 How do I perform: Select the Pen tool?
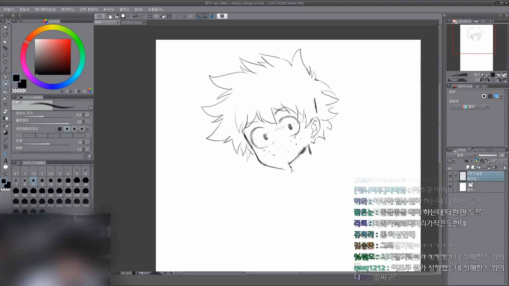point(5,77)
